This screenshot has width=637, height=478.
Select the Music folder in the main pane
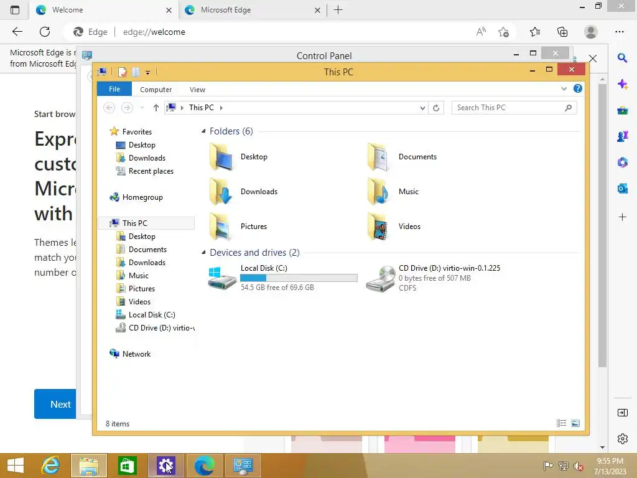[393, 192]
